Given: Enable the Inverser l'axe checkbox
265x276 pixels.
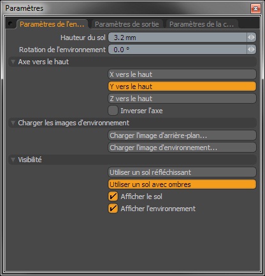Looking at the screenshot, I should point(113,111).
